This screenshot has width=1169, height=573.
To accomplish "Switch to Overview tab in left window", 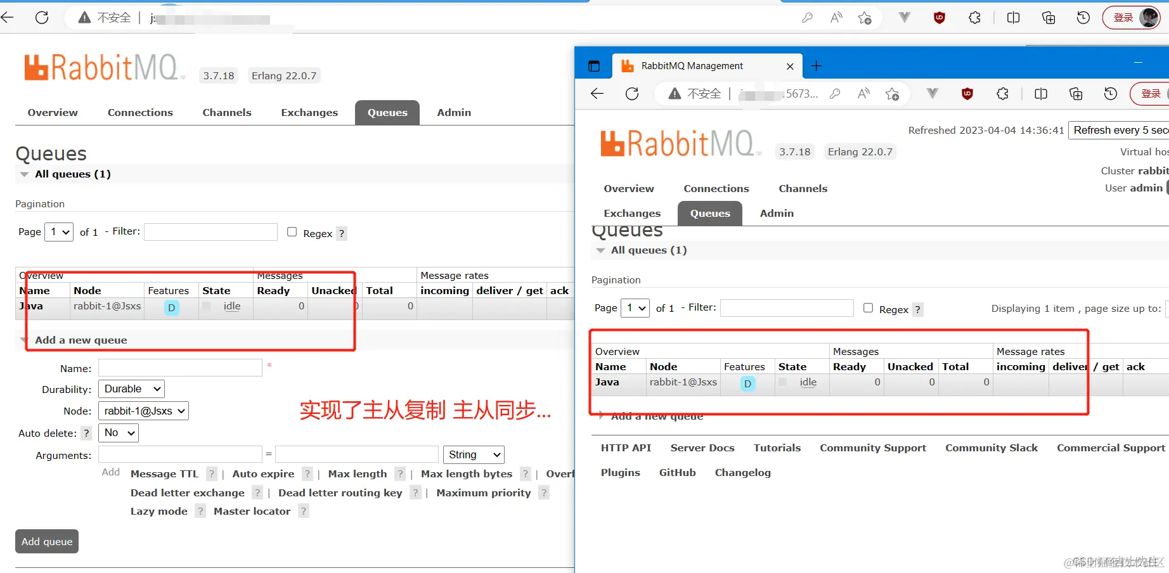I will 53,112.
